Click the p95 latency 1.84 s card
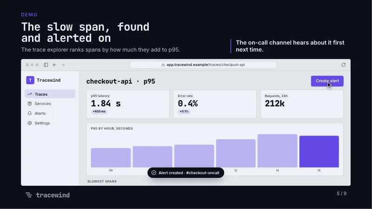Image resolution: width=372 pixels, height=209 pixels. click(128, 104)
